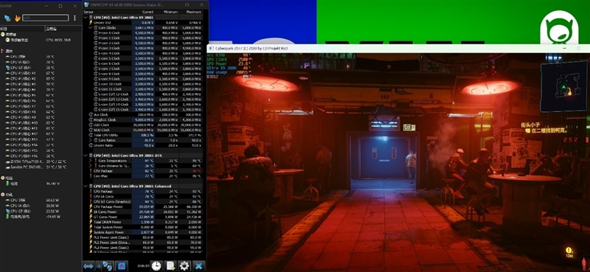Click the HWiNFO reset clock icon

[x=156, y=265]
